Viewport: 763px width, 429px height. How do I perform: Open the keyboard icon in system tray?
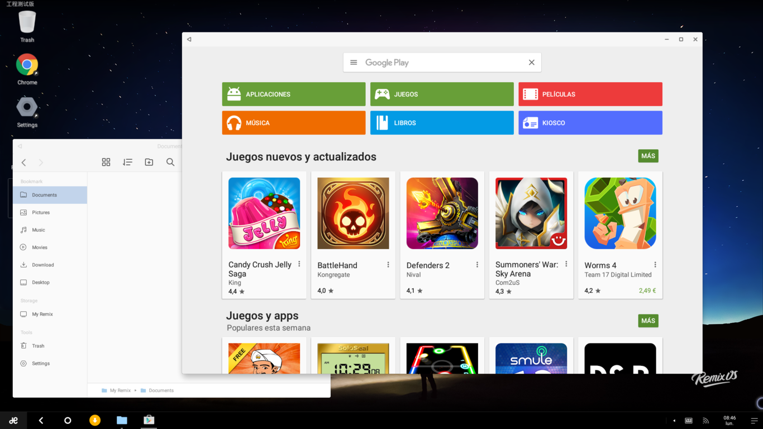[x=688, y=420]
